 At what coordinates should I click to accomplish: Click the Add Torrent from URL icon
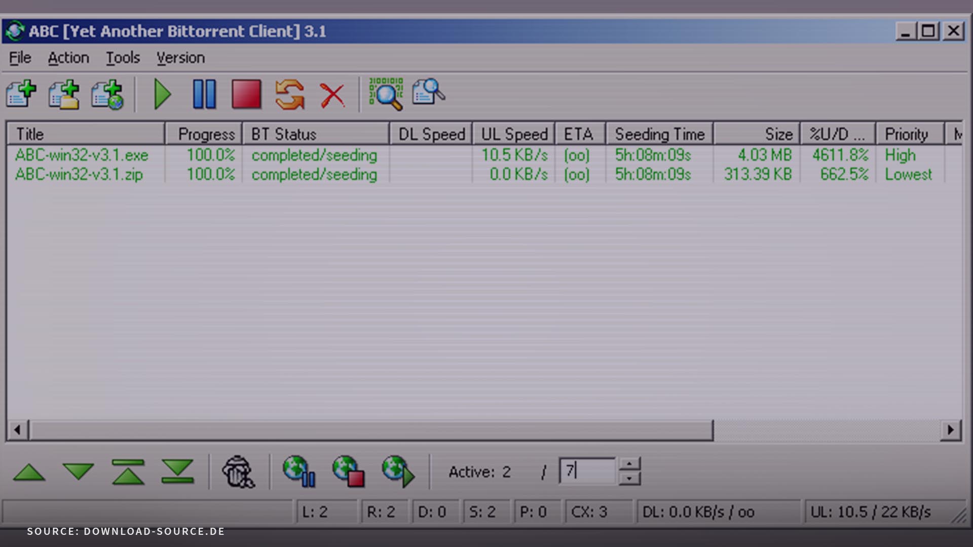107,94
